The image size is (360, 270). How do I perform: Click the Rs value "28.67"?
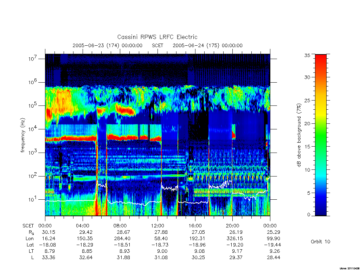click(x=123, y=232)
